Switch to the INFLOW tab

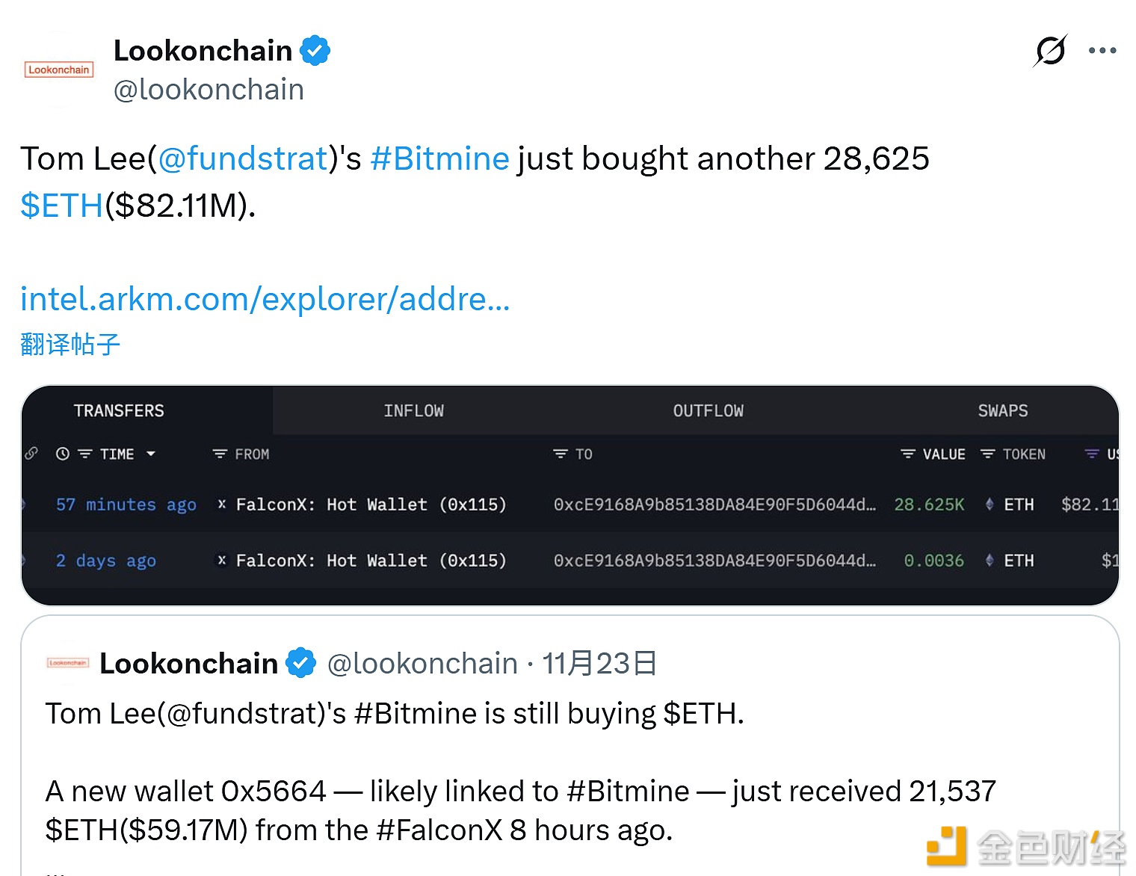click(413, 410)
